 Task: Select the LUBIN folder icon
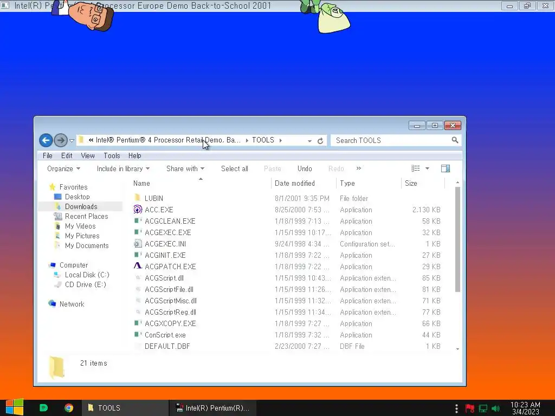[x=138, y=198]
